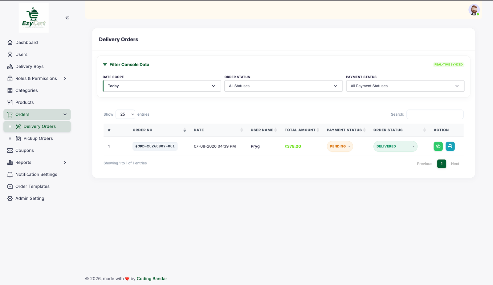Click the Search input field
This screenshot has height=285, width=493.
coord(435,114)
